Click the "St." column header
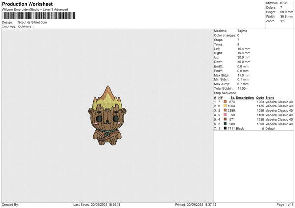The width and height of the screenshot is (295, 208). click(x=233, y=98)
